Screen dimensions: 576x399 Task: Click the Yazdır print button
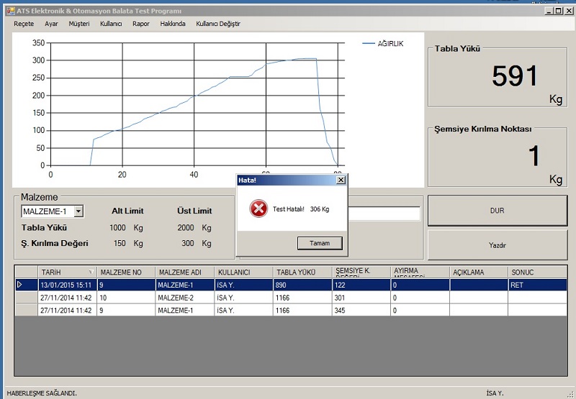(x=497, y=245)
